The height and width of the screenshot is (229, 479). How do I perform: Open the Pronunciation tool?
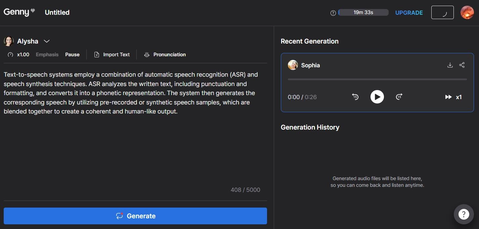coord(165,55)
